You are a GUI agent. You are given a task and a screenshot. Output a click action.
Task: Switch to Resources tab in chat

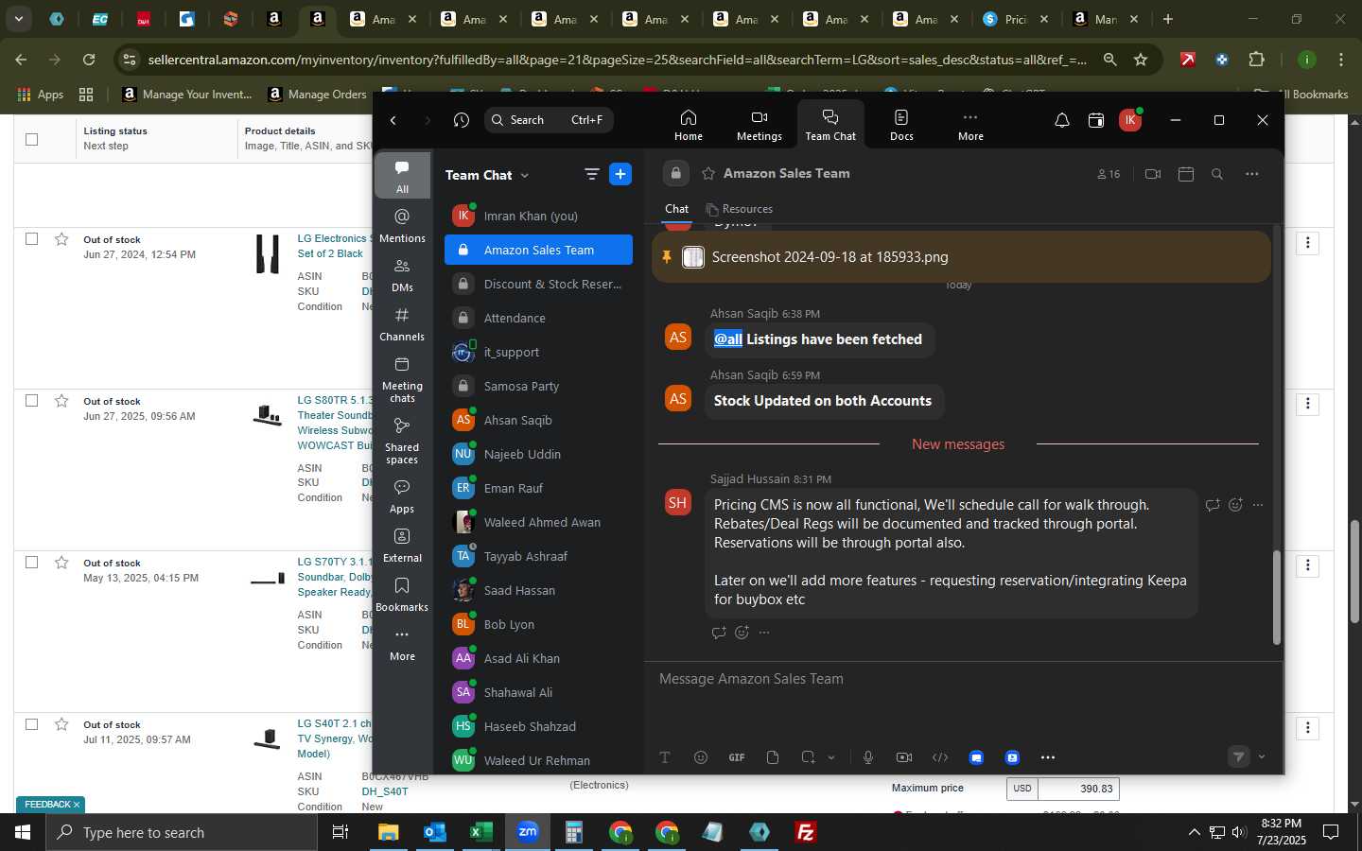pos(739,209)
